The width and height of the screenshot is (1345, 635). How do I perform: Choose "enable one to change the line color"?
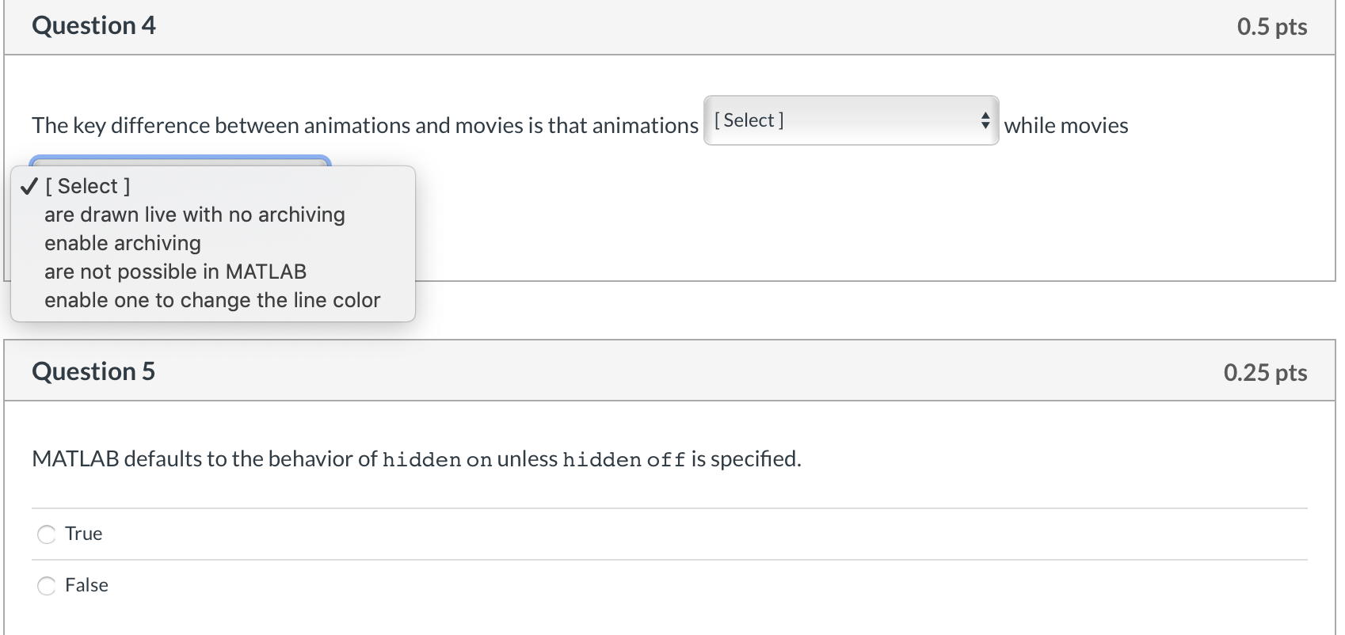(x=212, y=301)
